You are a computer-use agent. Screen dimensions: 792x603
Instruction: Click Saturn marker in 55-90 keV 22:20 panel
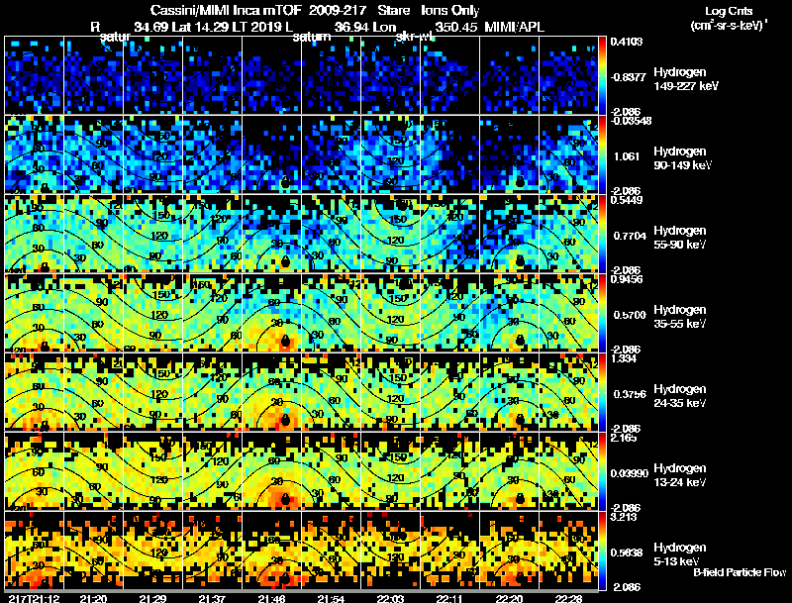[x=520, y=260]
